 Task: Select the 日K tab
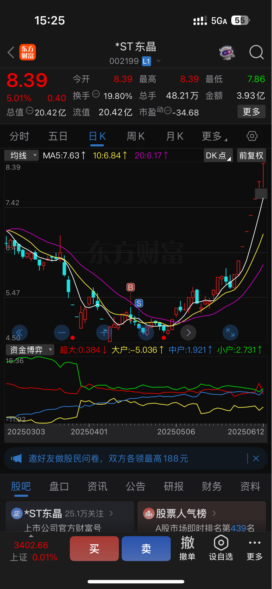point(97,136)
